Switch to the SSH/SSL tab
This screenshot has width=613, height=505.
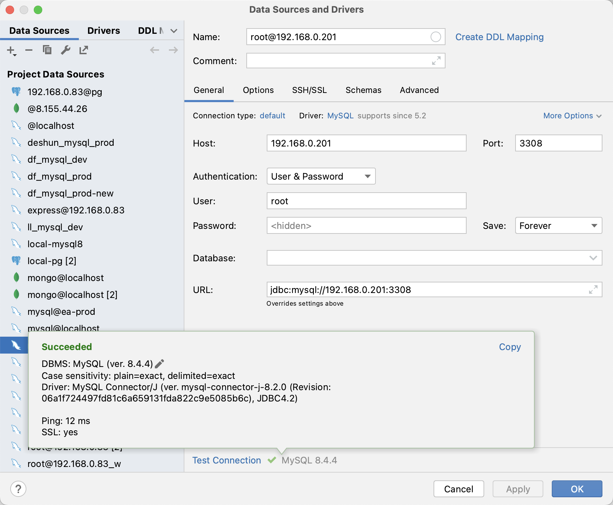point(309,90)
